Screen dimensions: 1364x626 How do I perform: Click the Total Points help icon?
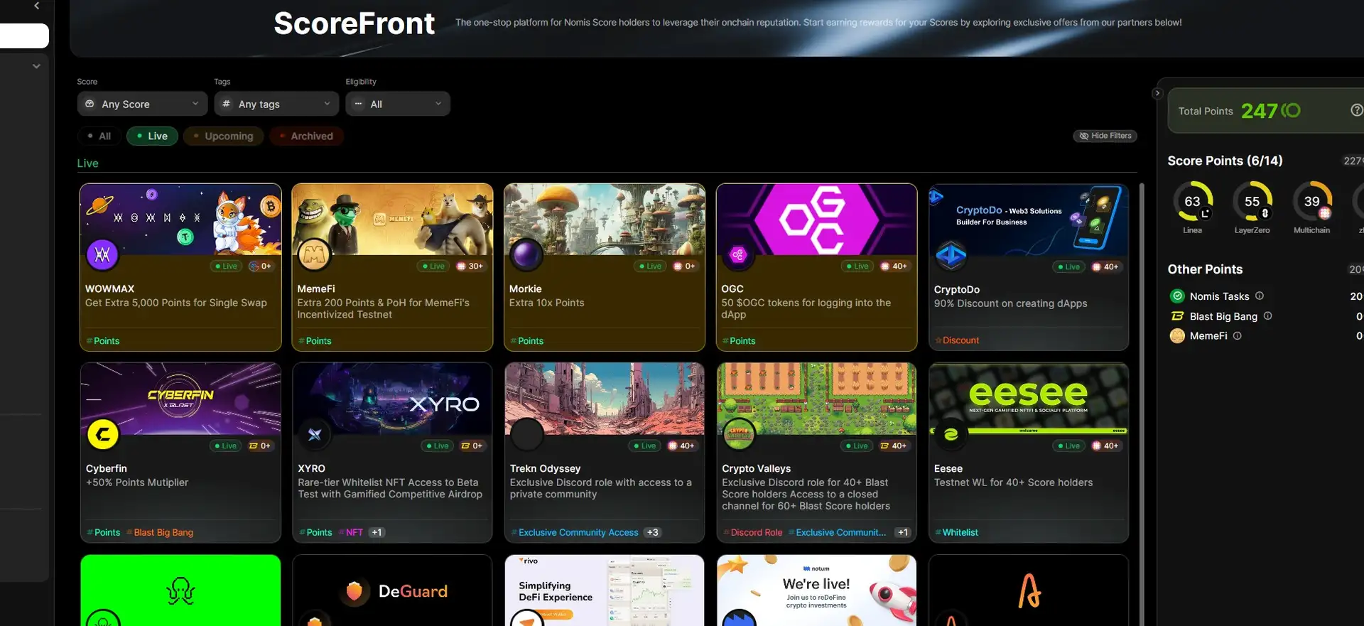pyautogui.click(x=1356, y=110)
